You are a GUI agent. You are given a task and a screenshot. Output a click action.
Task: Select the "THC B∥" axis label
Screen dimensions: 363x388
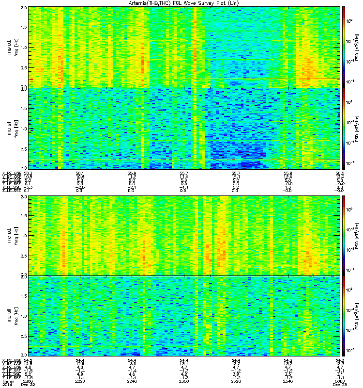click(9, 316)
